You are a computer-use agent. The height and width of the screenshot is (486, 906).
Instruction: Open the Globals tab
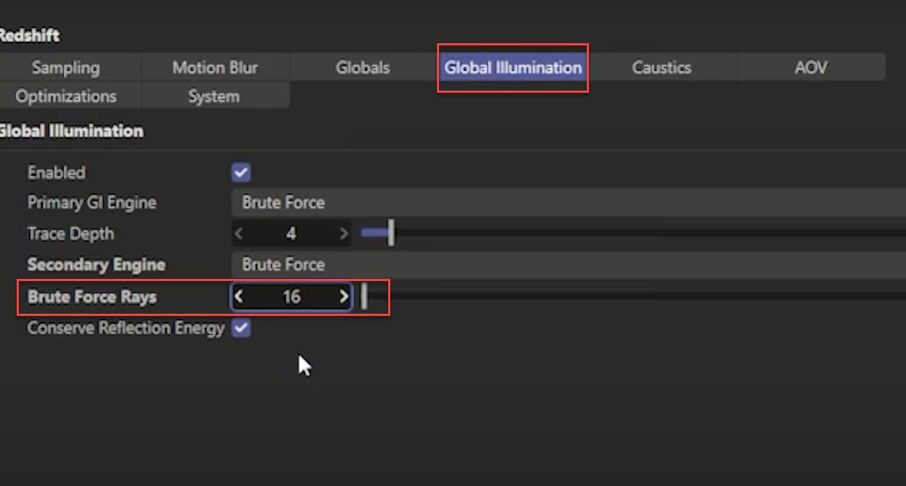pyautogui.click(x=362, y=68)
